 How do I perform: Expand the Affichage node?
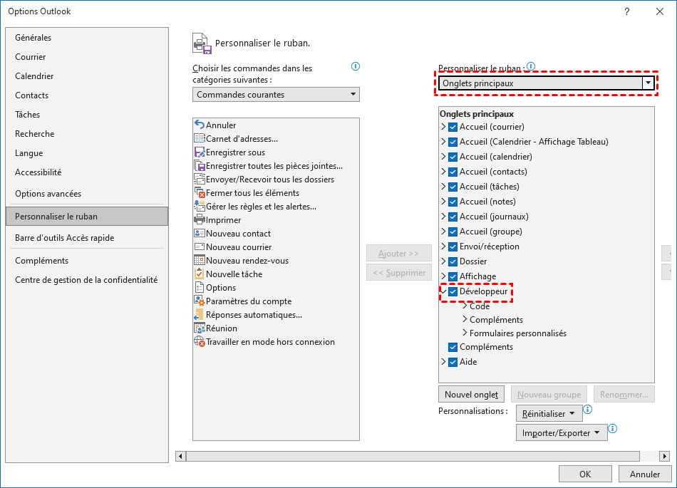[443, 276]
